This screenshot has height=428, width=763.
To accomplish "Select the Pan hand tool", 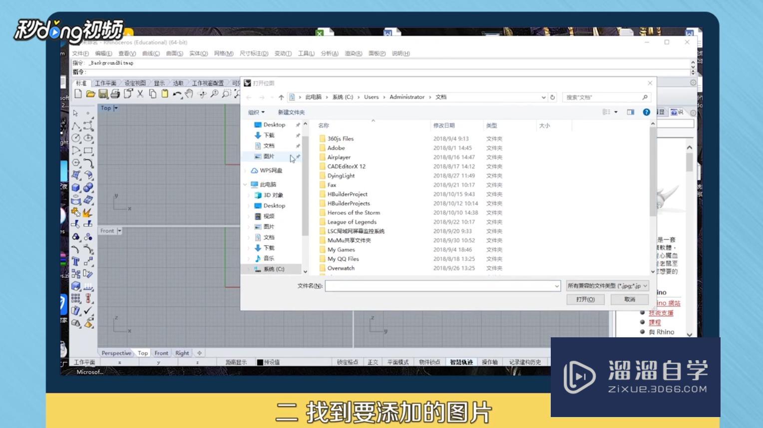I will coord(189,94).
